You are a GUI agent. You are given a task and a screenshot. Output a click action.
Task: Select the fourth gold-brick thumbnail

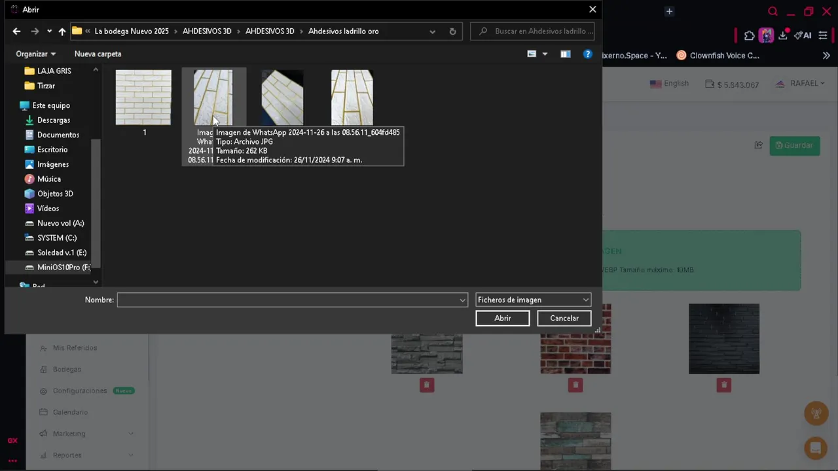pos(352,97)
